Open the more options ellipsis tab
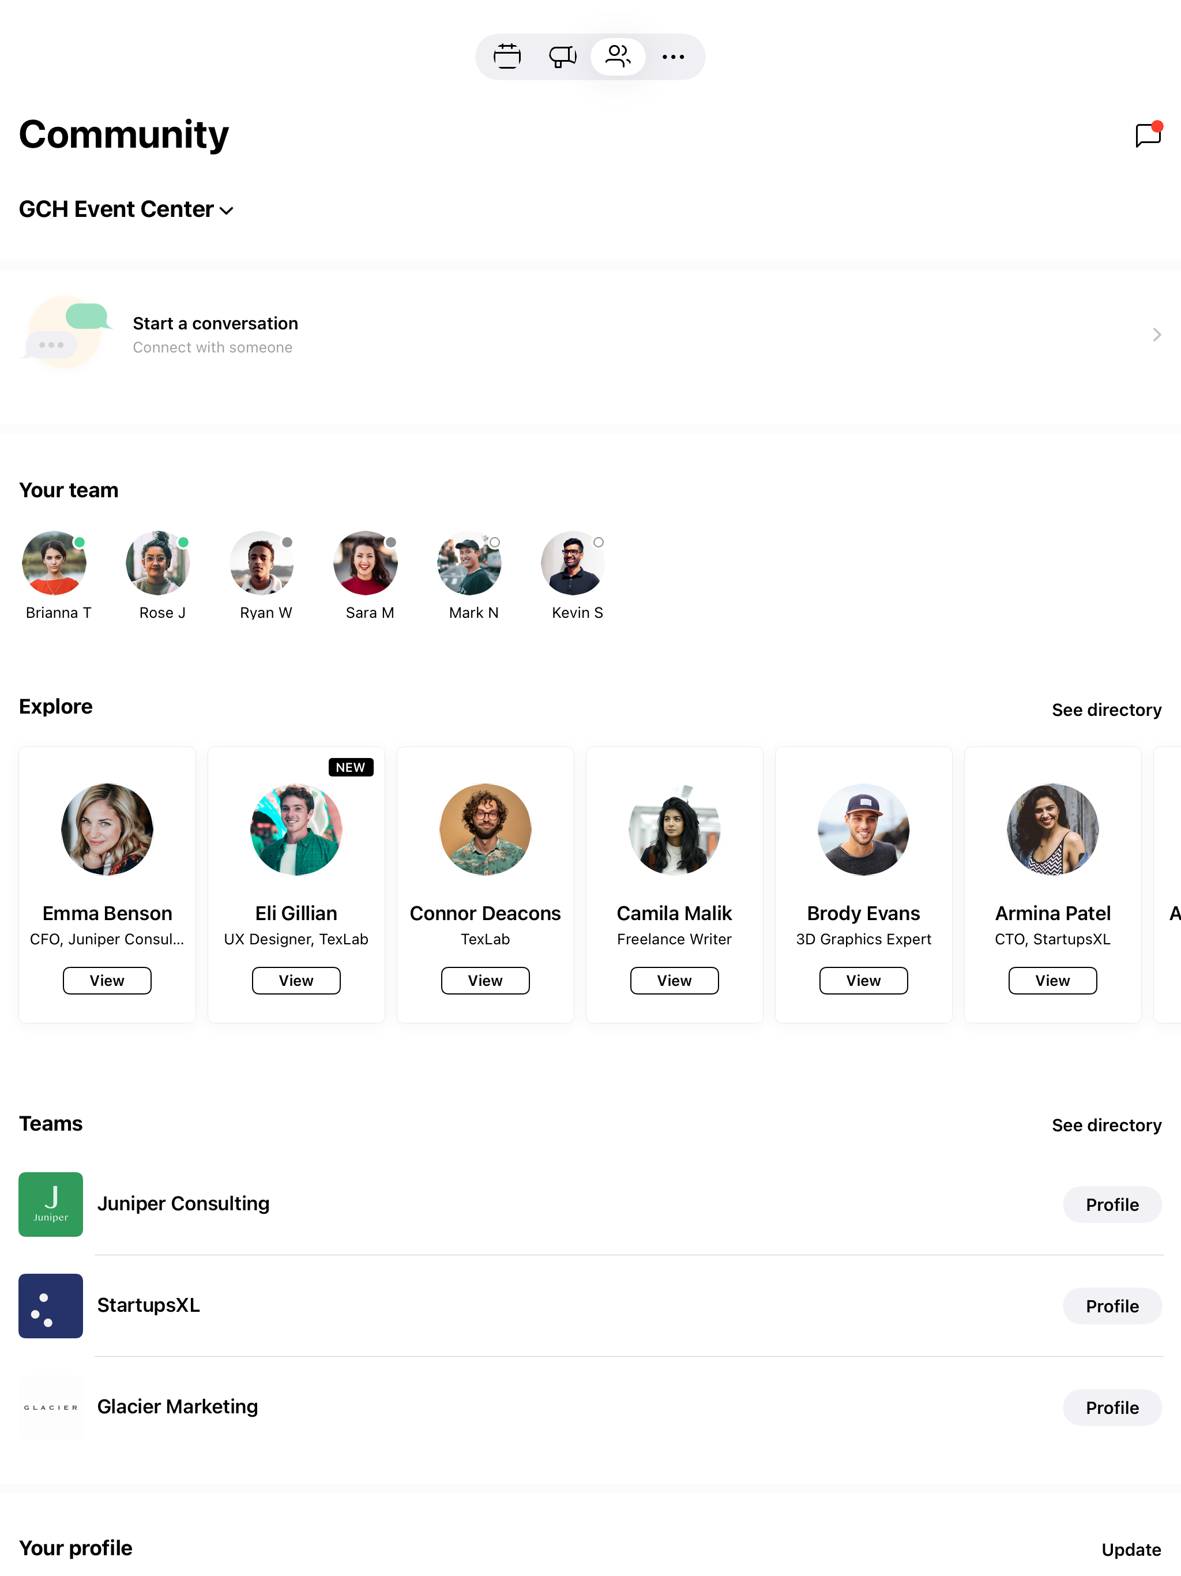 coord(673,57)
